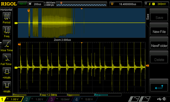Click the 2.40M pts memory depth readout
The height and width of the screenshot is (102, 170).
49,5
